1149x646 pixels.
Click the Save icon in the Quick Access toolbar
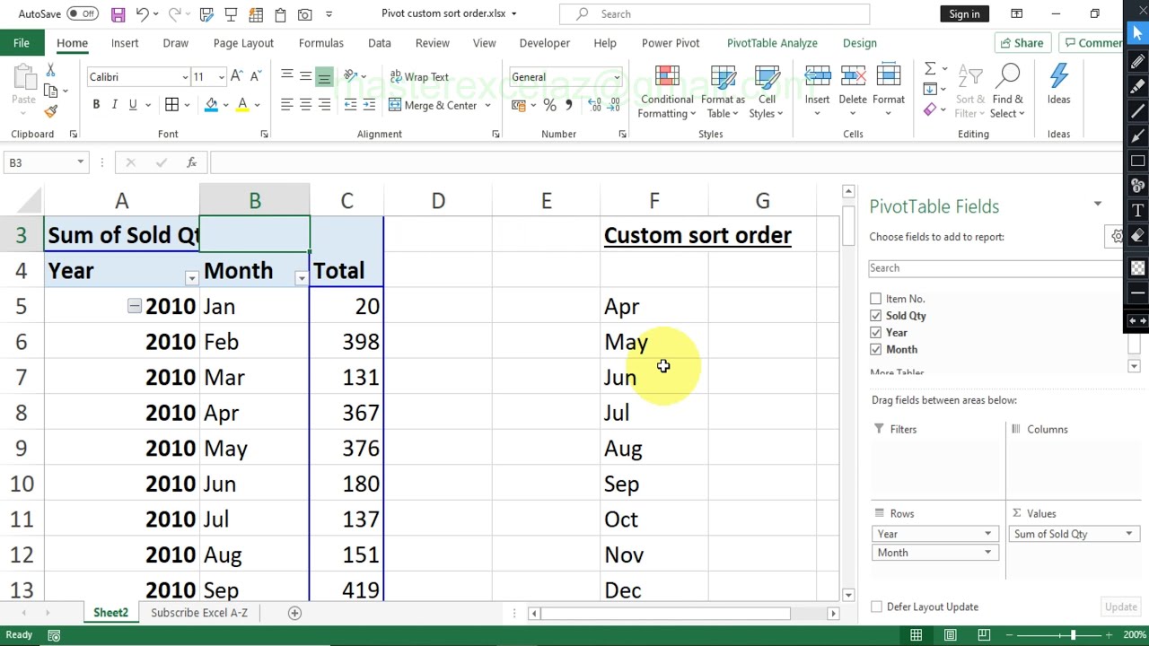tap(118, 14)
